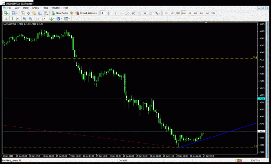Select the Text tool (A icon)
Viewport: 271px width, 164px height.
[145, 13]
